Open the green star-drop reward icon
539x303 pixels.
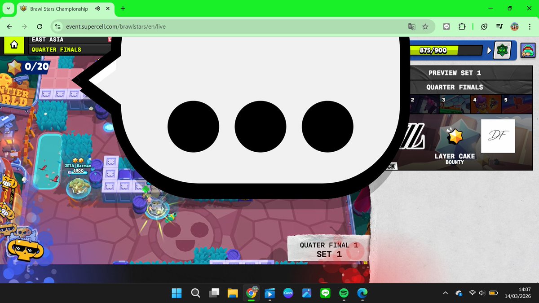coord(502,50)
